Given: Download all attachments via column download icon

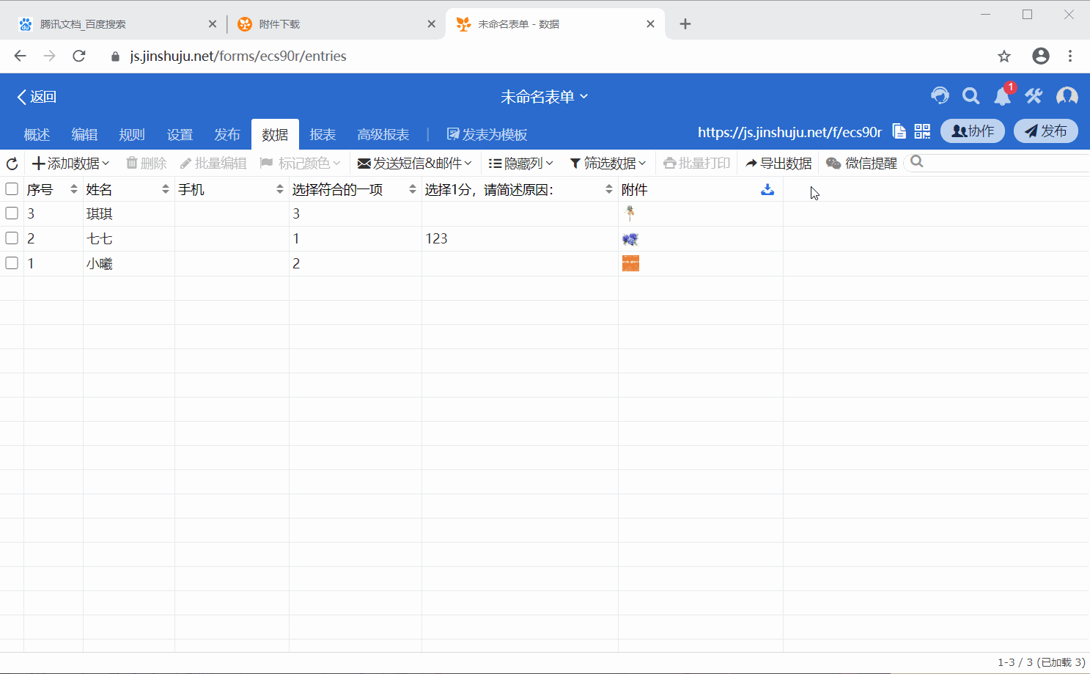Looking at the screenshot, I should (767, 189).
